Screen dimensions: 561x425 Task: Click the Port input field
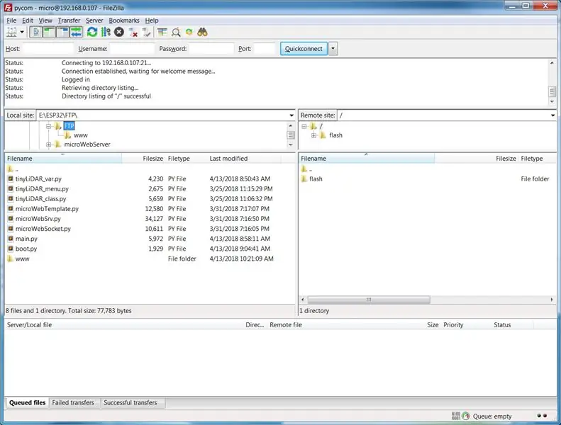pos(264,49)
